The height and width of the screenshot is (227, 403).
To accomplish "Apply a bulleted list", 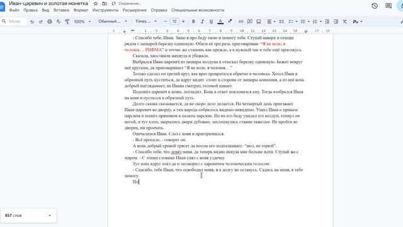I will (303, 21).
